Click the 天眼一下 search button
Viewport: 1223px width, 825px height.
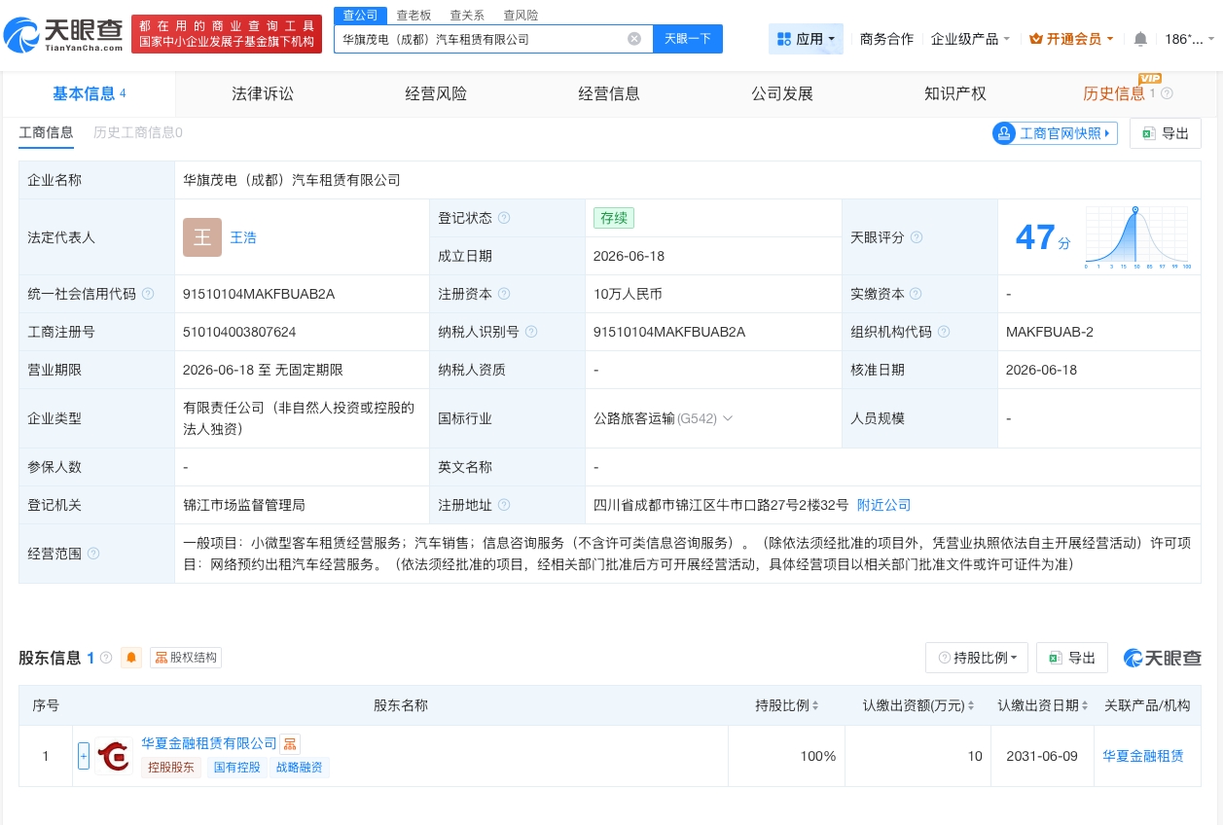(x=688, y=39)
